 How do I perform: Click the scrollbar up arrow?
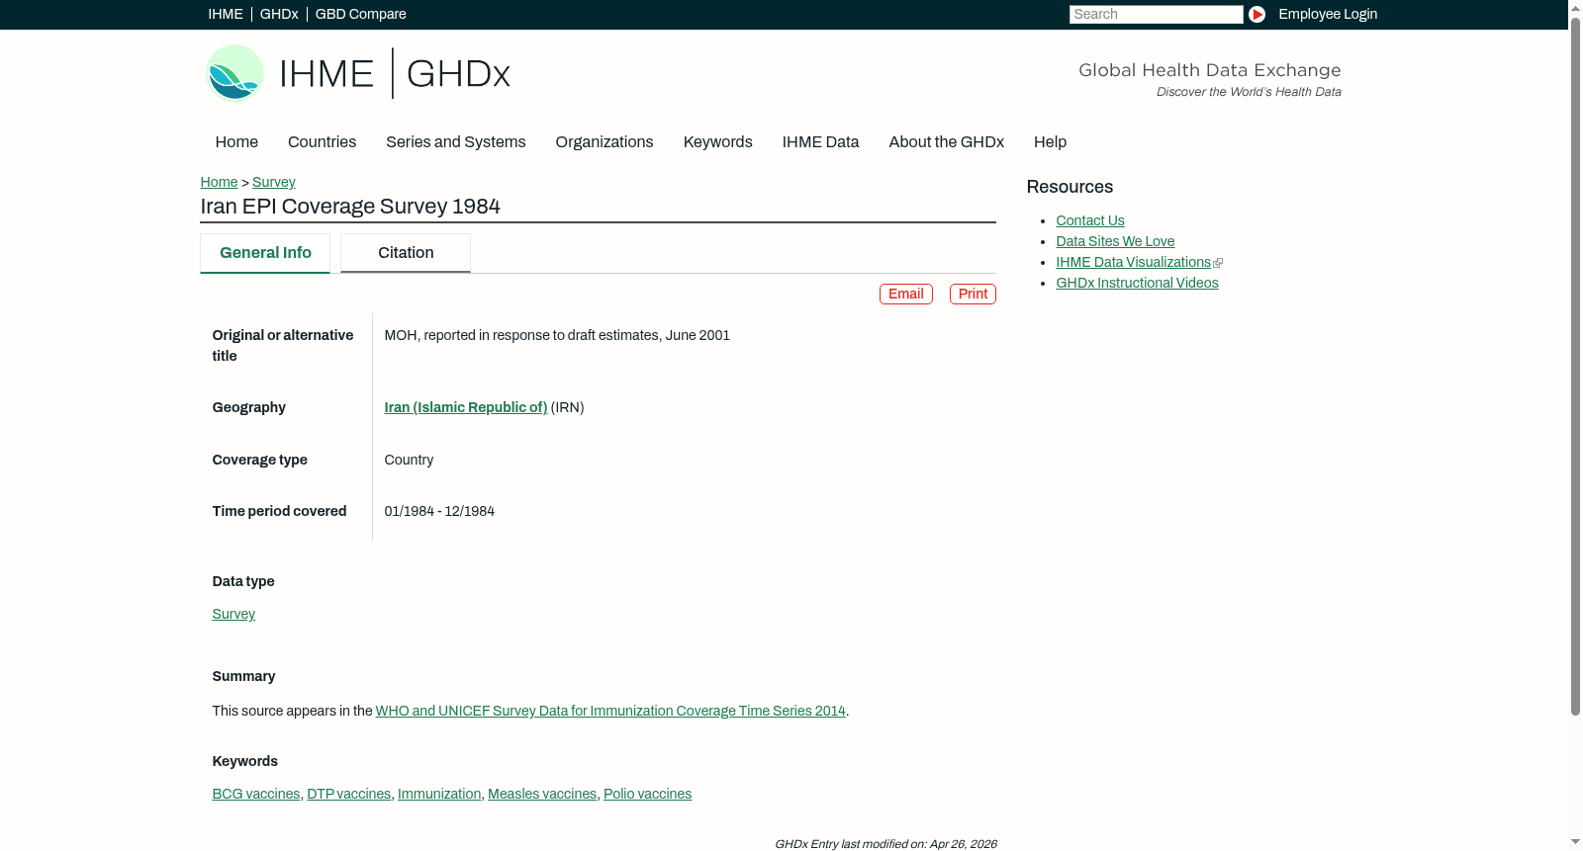[1575, 8]
